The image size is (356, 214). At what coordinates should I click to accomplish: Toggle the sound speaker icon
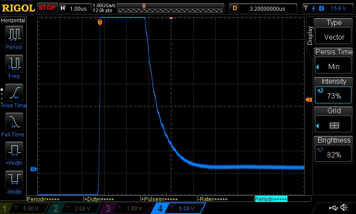click(x=344, y=208)
